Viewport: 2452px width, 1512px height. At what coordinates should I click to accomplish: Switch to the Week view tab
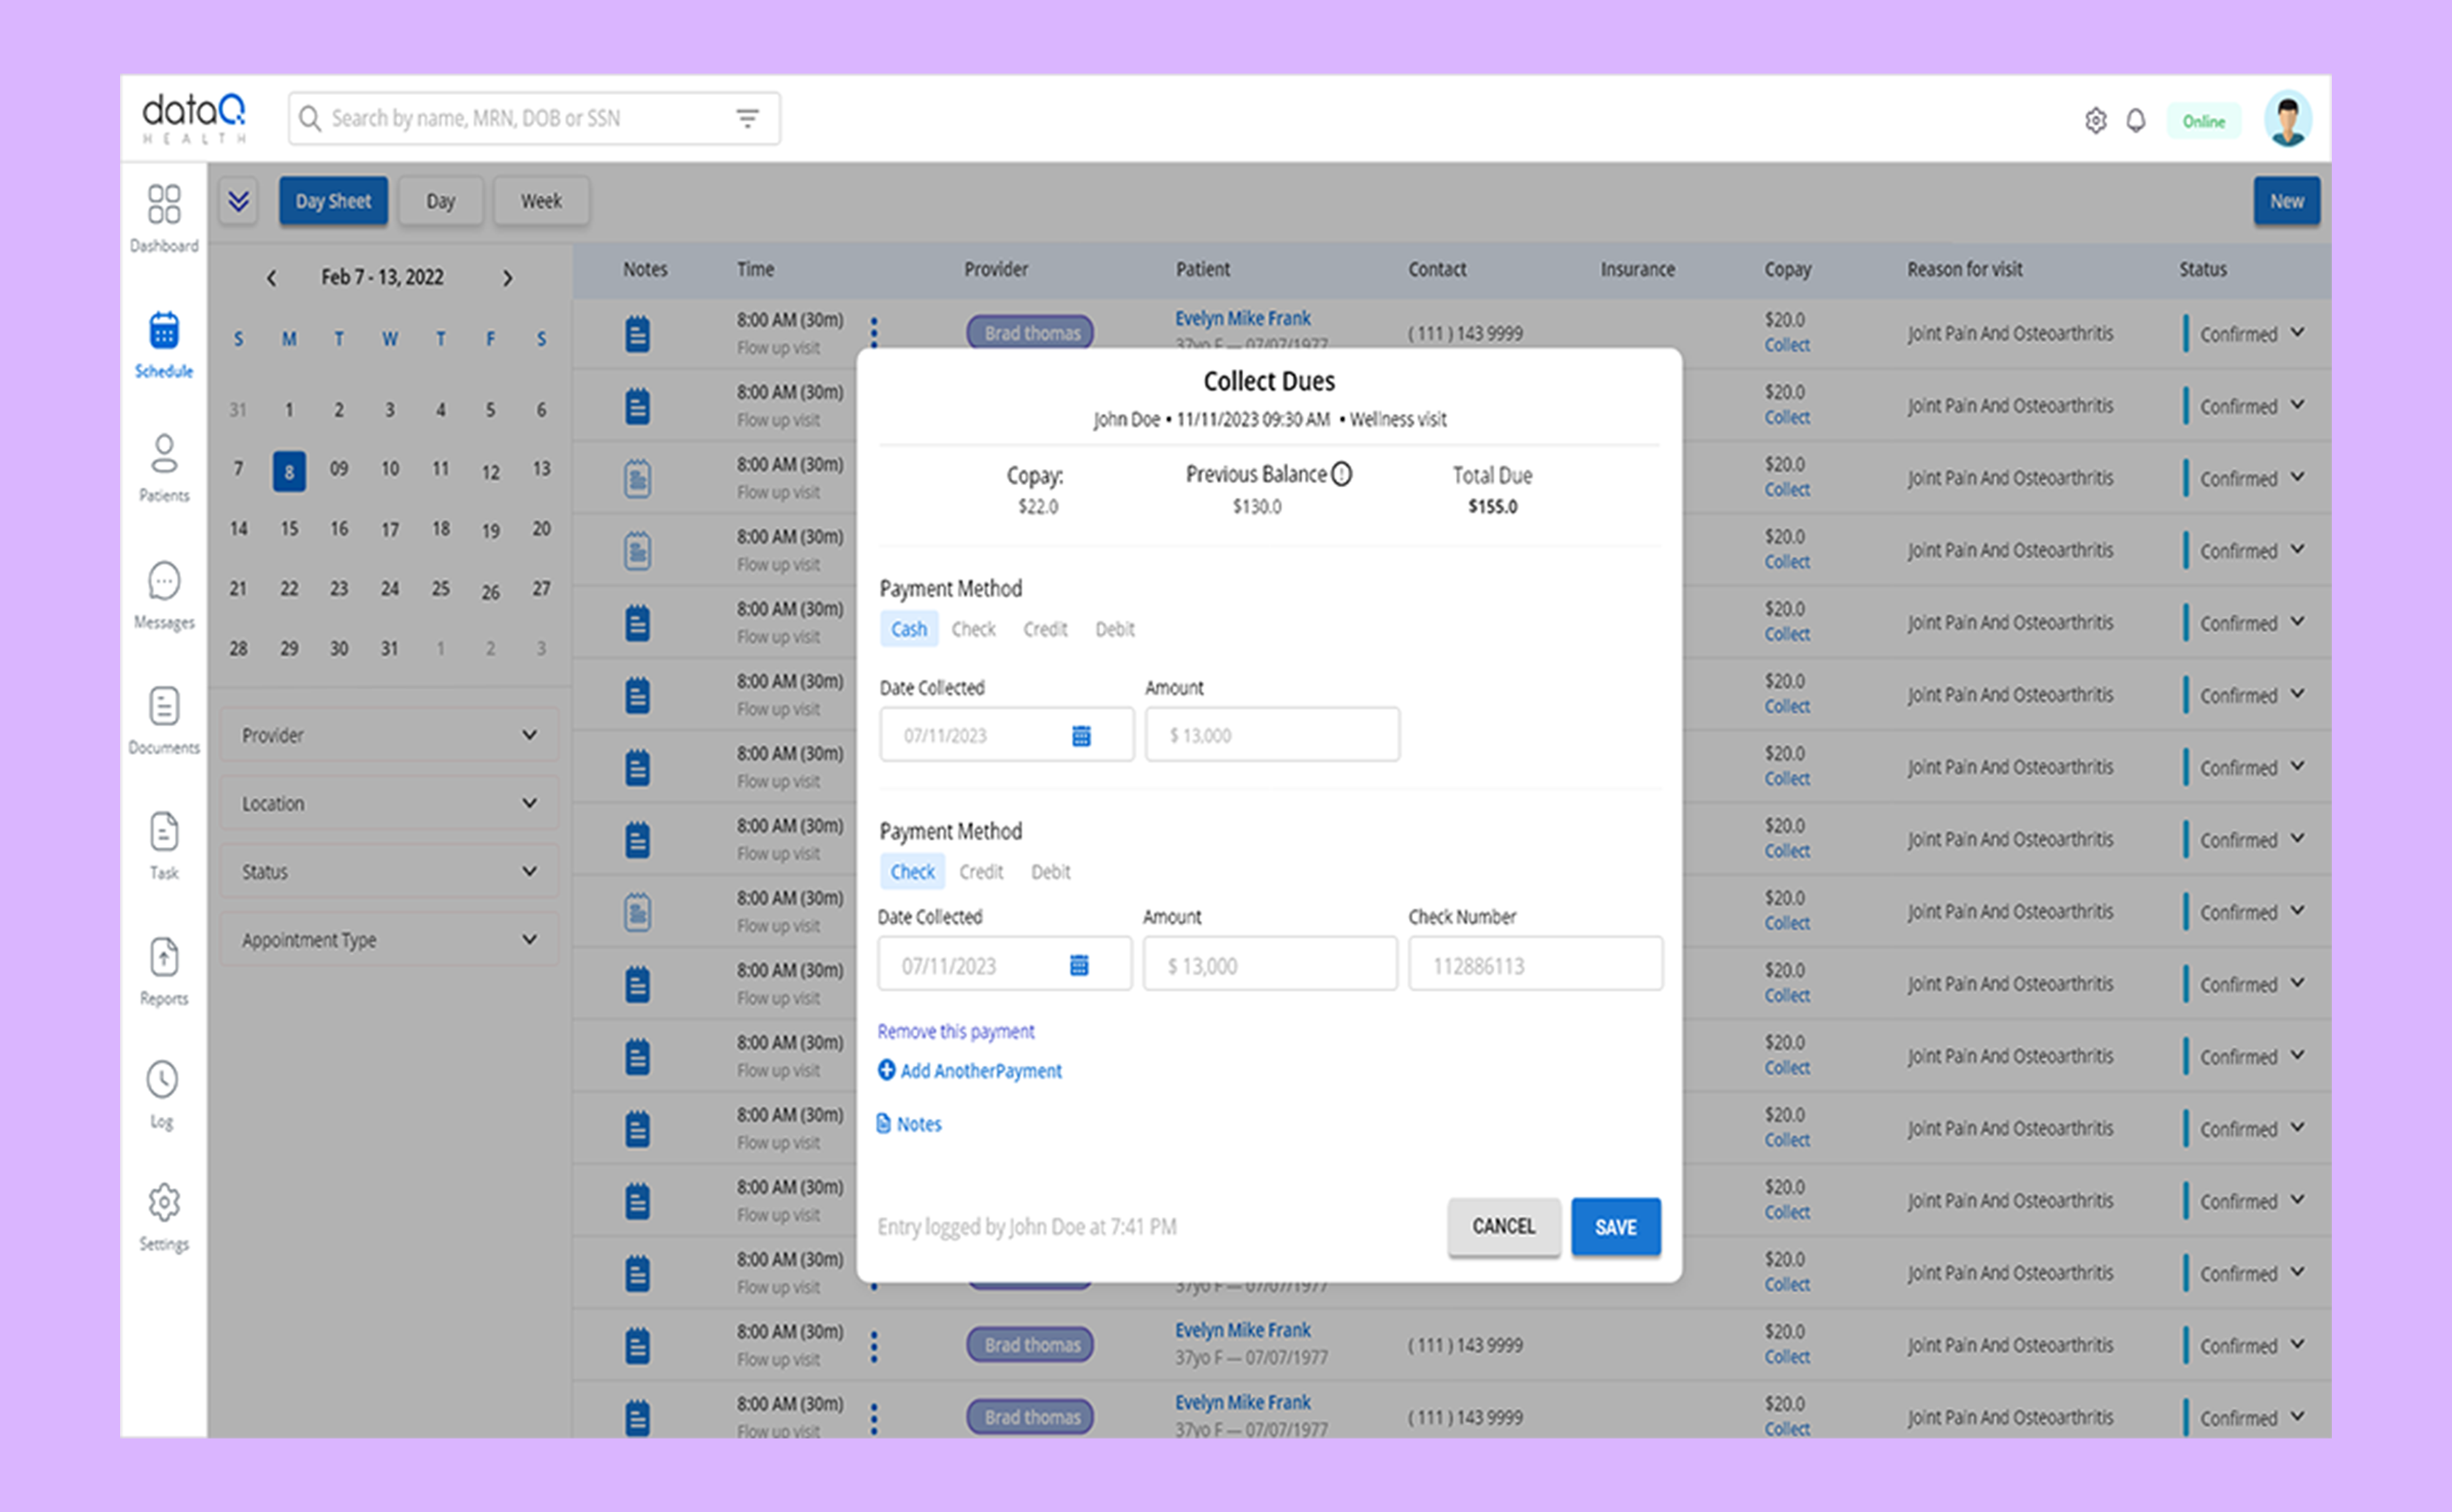pos(540,201)
